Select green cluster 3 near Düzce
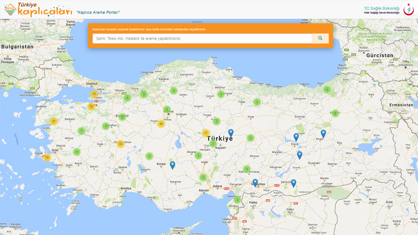 click(x=144, y=94)
